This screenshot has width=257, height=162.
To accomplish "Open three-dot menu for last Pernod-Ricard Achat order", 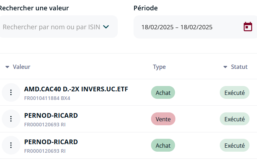I will tap(11, 145).
